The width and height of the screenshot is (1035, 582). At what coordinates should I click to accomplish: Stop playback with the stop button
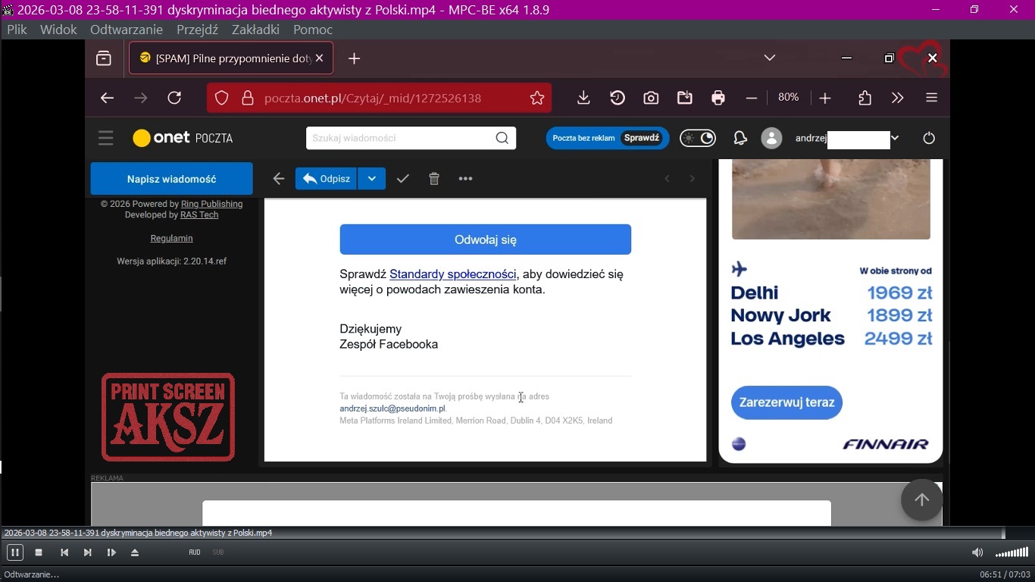tap(39, 552)
